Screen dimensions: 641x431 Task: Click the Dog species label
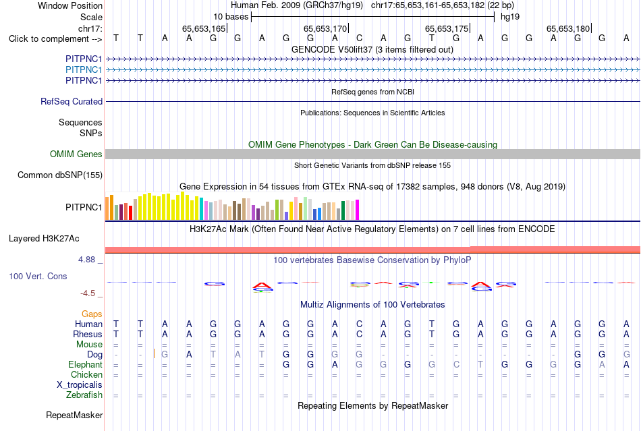click(x=95, y=355)
